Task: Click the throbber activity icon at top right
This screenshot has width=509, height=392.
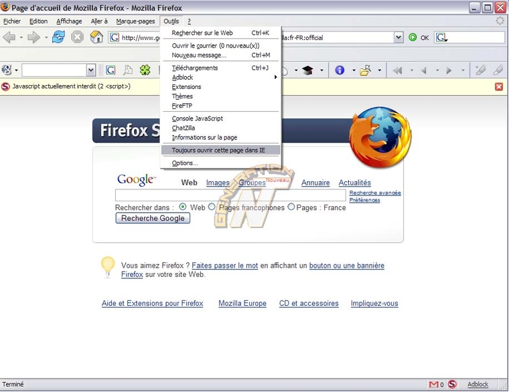Action: click(500, 21)
